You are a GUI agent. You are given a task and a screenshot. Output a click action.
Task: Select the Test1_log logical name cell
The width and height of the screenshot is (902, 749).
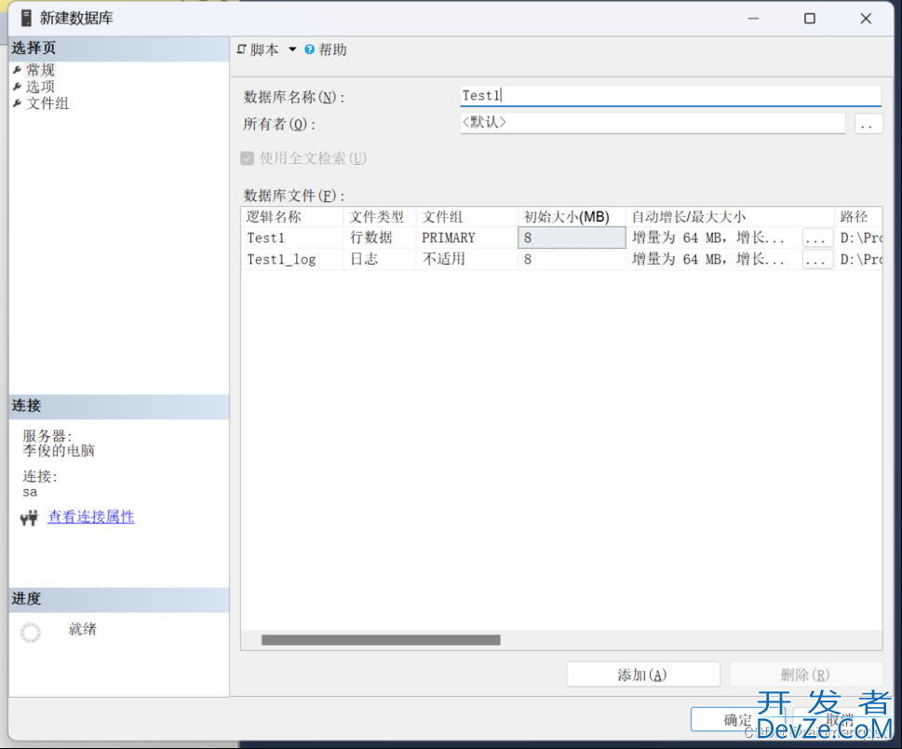(x=291, y=259)
